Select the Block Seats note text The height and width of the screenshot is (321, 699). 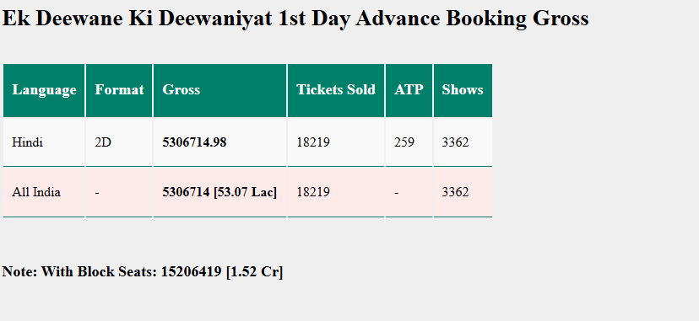point(143,271)
